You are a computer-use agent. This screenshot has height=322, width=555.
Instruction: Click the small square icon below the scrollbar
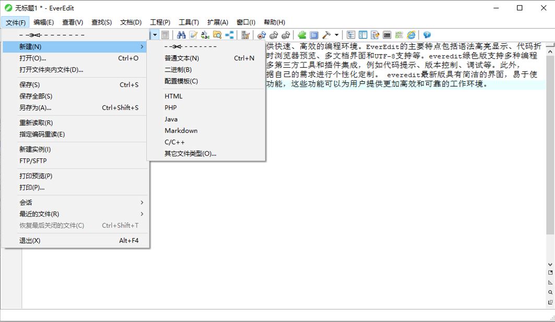(x=550, y=273)
